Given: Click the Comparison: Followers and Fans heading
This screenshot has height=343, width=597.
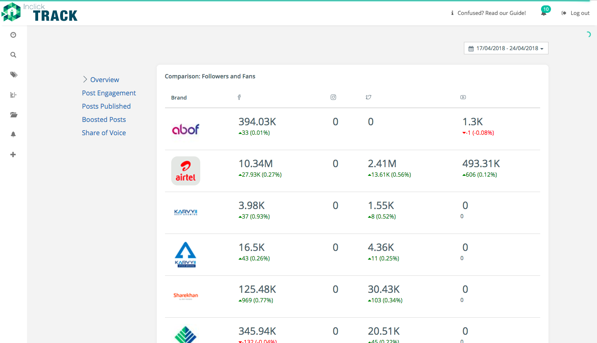Looking at the screenshot, I should (210, 76).
